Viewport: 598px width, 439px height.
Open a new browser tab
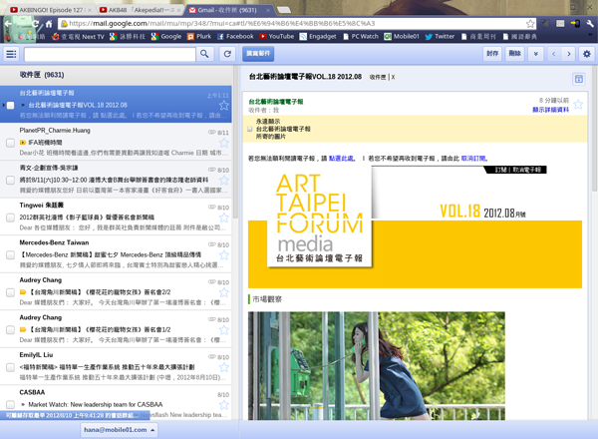(x=283, y=10)
